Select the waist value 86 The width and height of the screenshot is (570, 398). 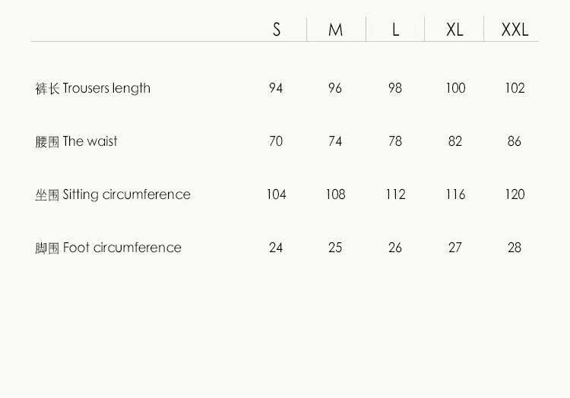pyautogui.click(x=515, y=141)
